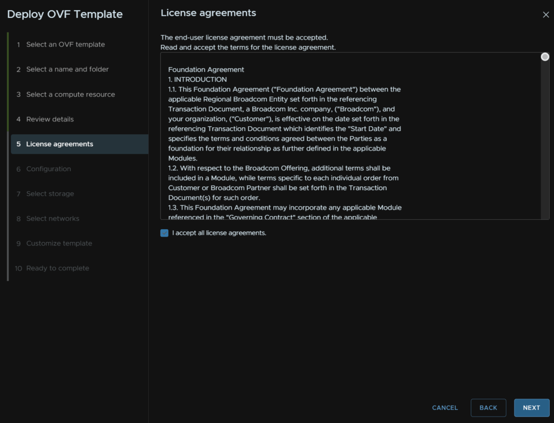Image resolution: width=554 pixels, height=423 pixels.
Task: Cancel the OVF deployment wizard
Action: 445,408
